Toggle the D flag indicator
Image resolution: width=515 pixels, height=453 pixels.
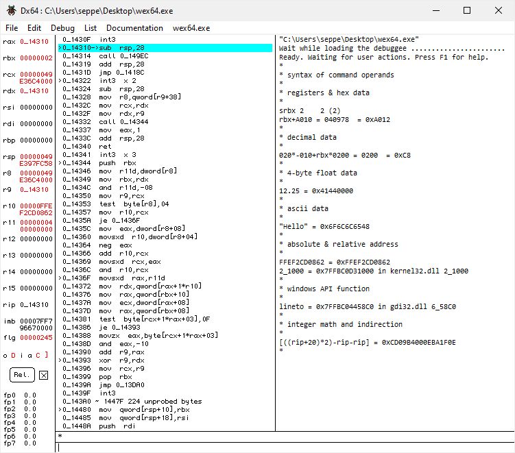click(x=13, y=356)
